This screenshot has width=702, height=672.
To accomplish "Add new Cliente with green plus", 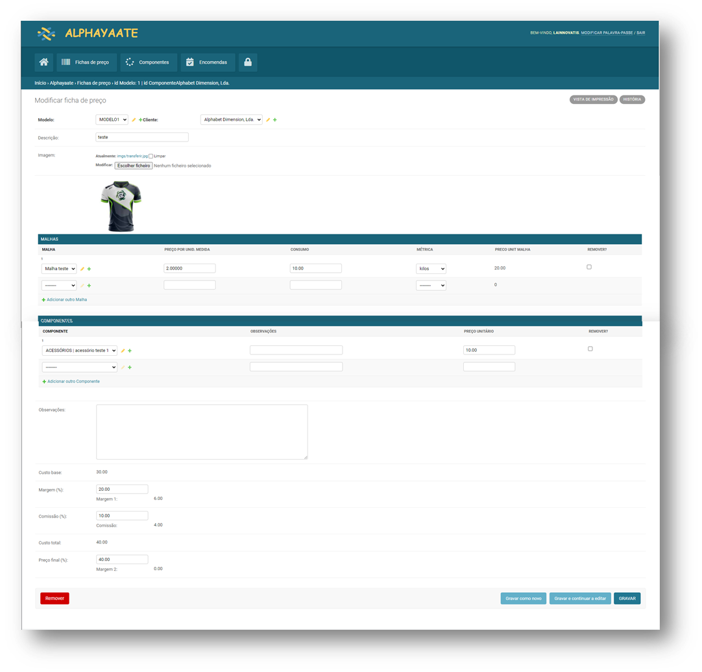I will coord(275,120).
